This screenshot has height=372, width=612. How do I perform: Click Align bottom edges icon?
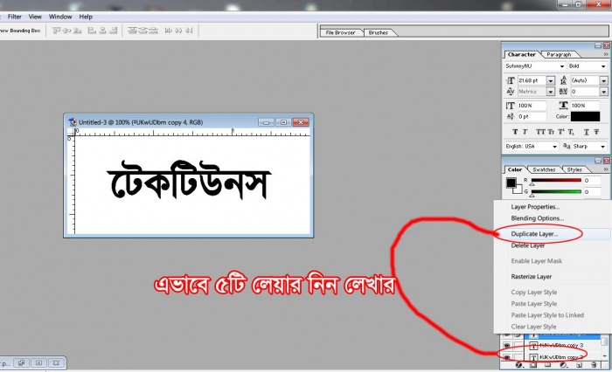coord(77,31)
